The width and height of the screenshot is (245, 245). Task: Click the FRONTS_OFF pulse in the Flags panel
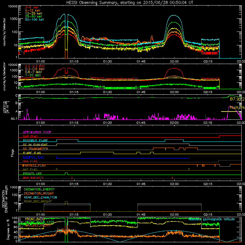pos(66,174)
